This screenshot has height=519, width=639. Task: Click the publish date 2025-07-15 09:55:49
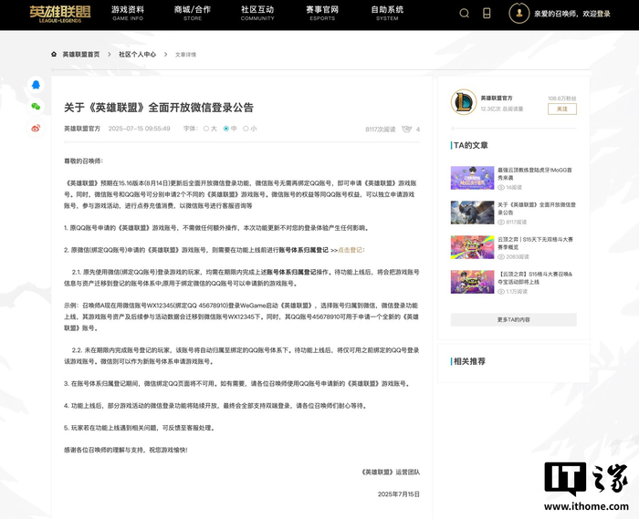point(139,129)
